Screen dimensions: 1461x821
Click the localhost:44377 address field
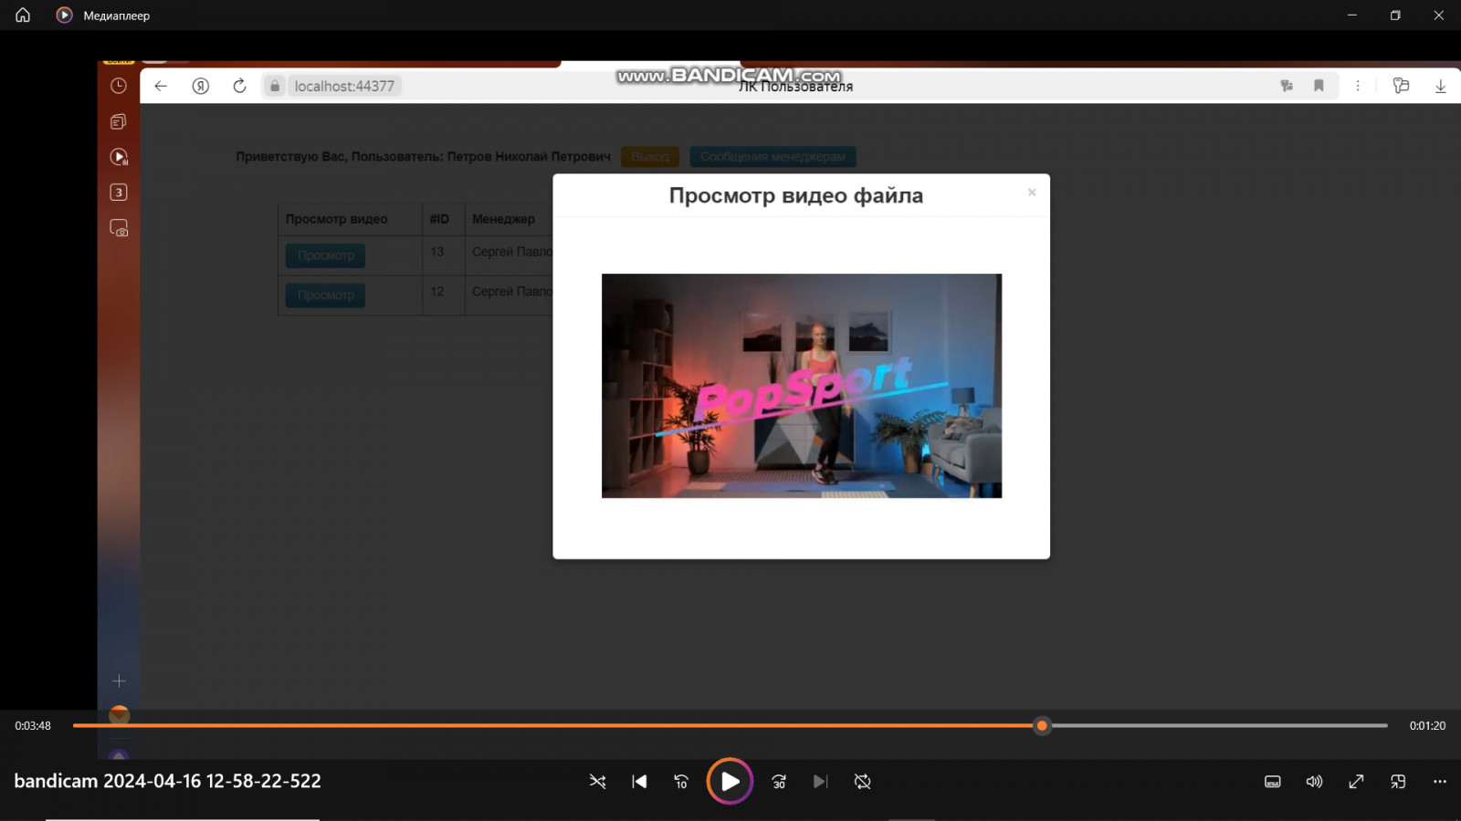tap(344, 86)
